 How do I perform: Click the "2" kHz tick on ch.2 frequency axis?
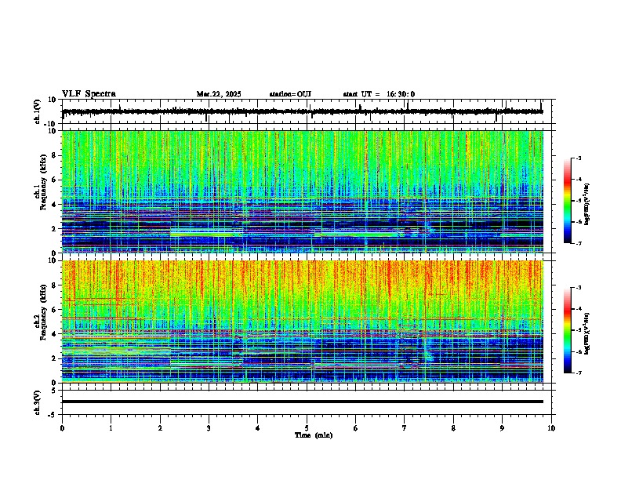tap(54, 358)
